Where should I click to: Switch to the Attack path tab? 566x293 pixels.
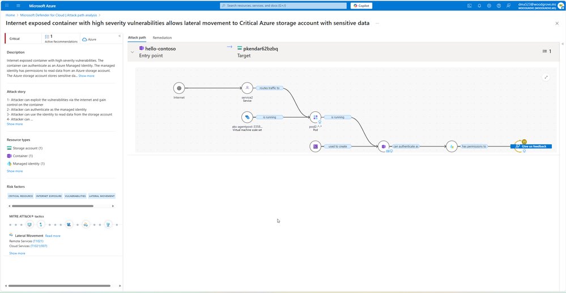coord(137,37)
